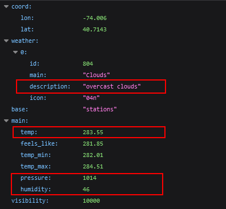Select the visibility value 10000

point(91,200)
